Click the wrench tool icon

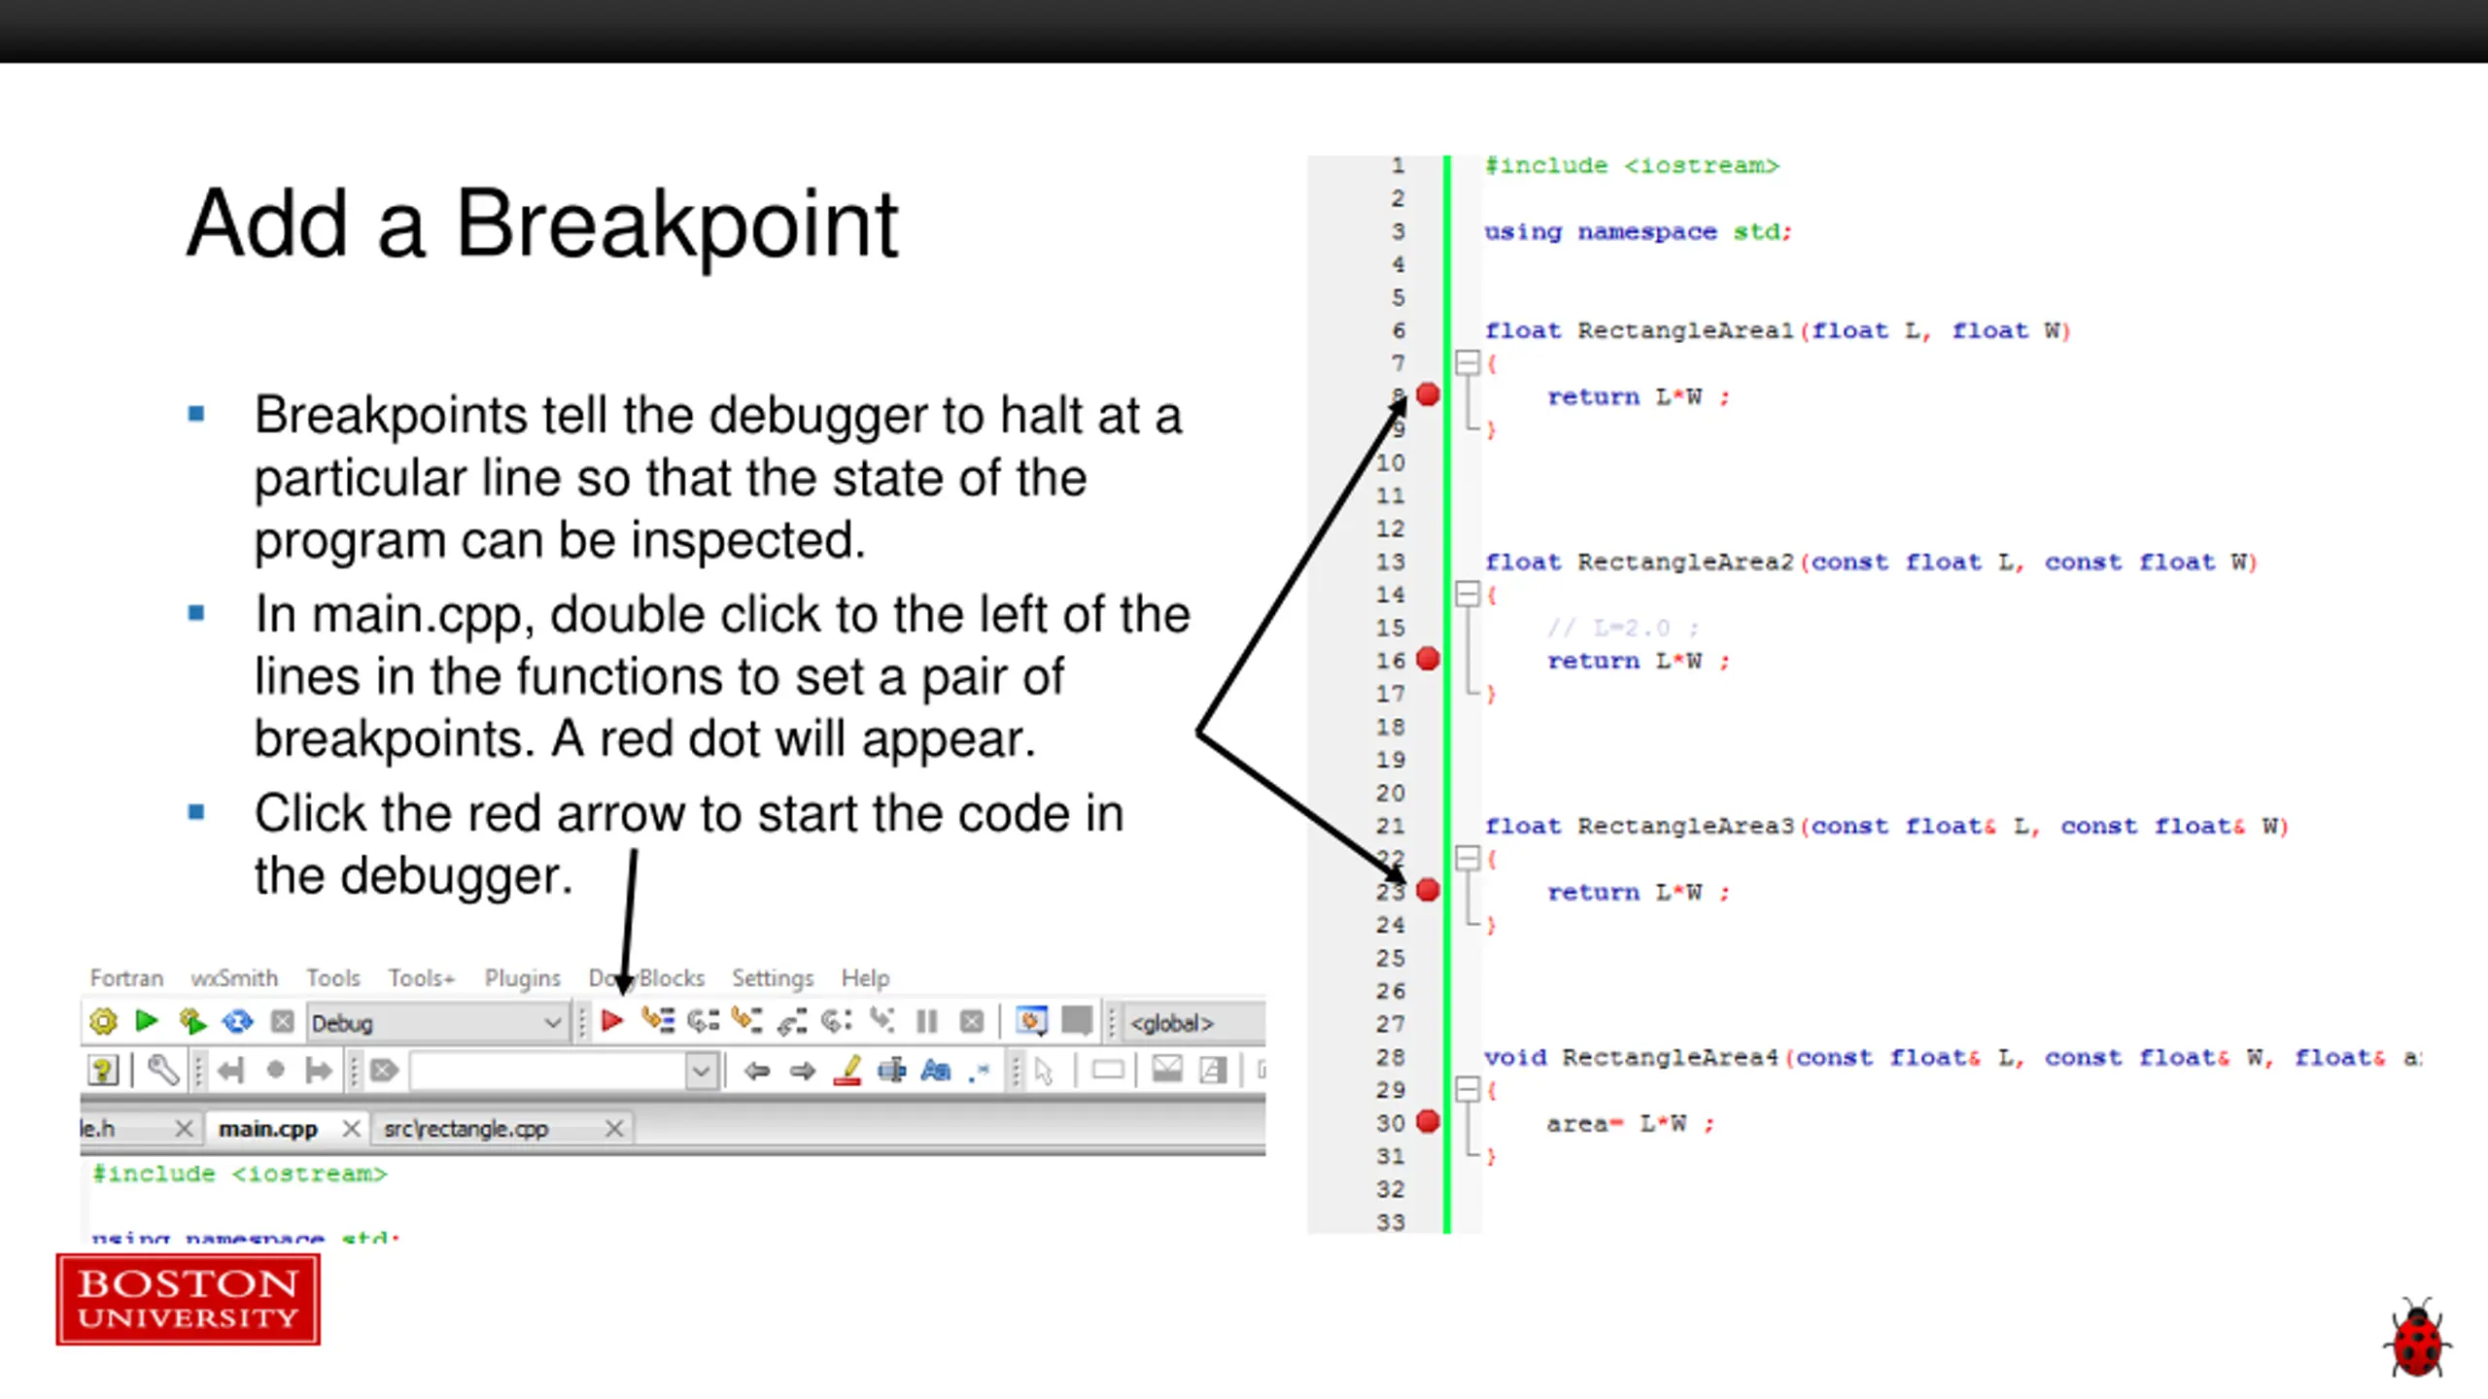(x=162, y=1071)
